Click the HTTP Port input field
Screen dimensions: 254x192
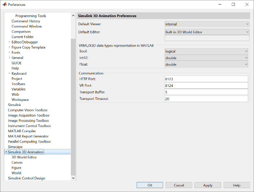click(206, 79)
